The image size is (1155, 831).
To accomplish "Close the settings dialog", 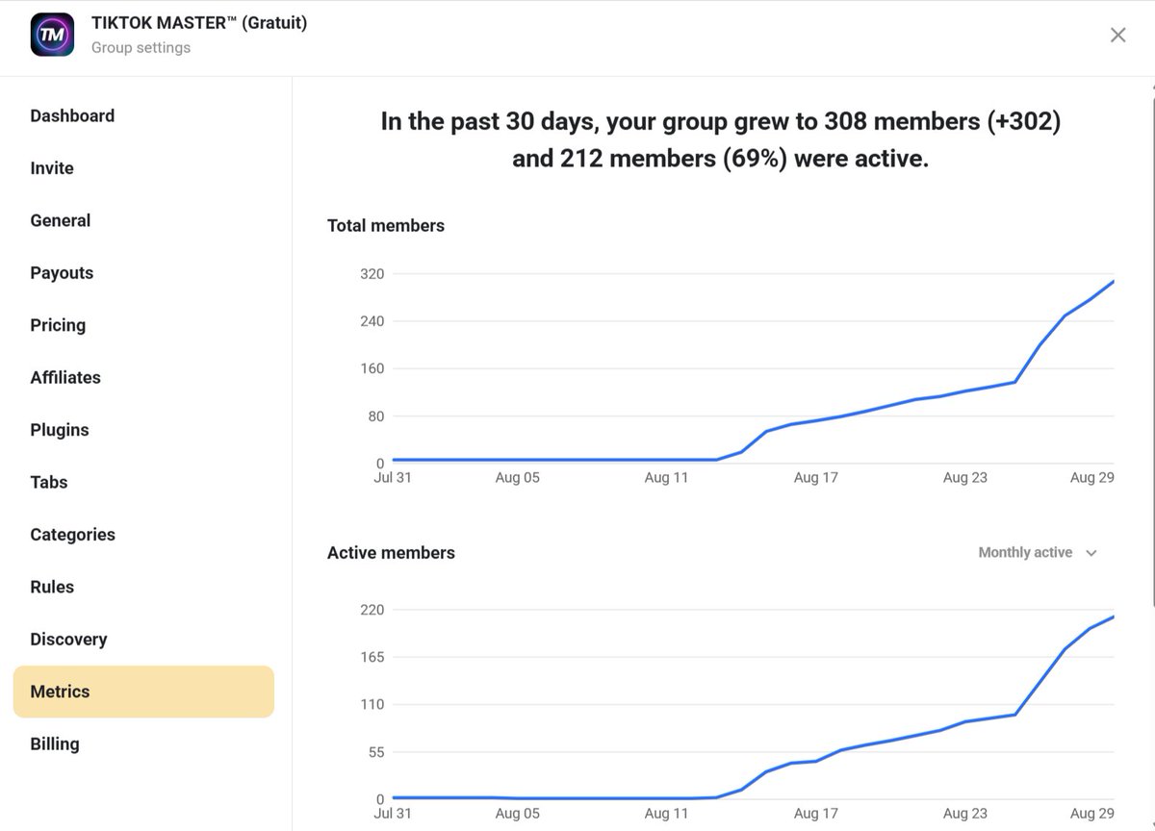I will click(x=1117, y=35).
